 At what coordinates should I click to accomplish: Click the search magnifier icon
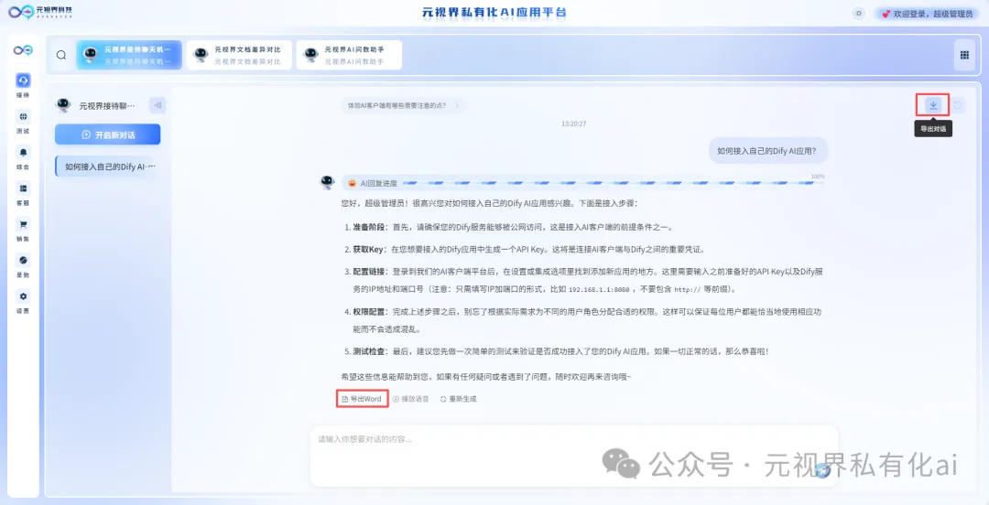[61, 55]
